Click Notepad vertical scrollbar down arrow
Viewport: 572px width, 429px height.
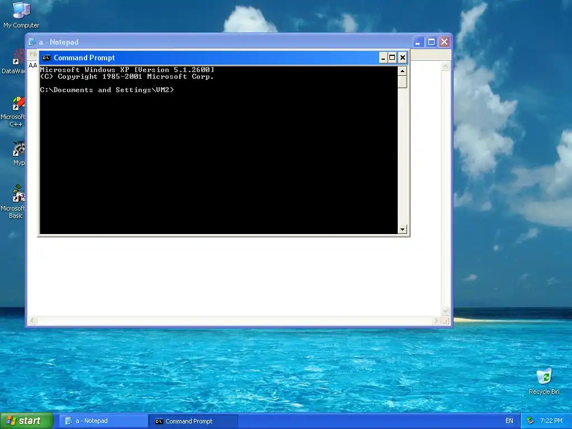446,311
